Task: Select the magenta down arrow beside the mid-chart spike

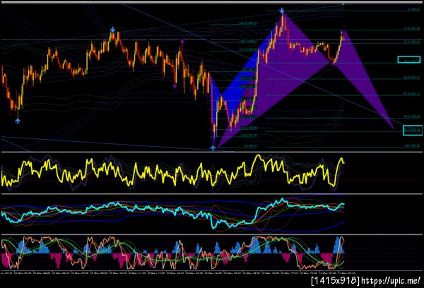Action: [182, 42]
